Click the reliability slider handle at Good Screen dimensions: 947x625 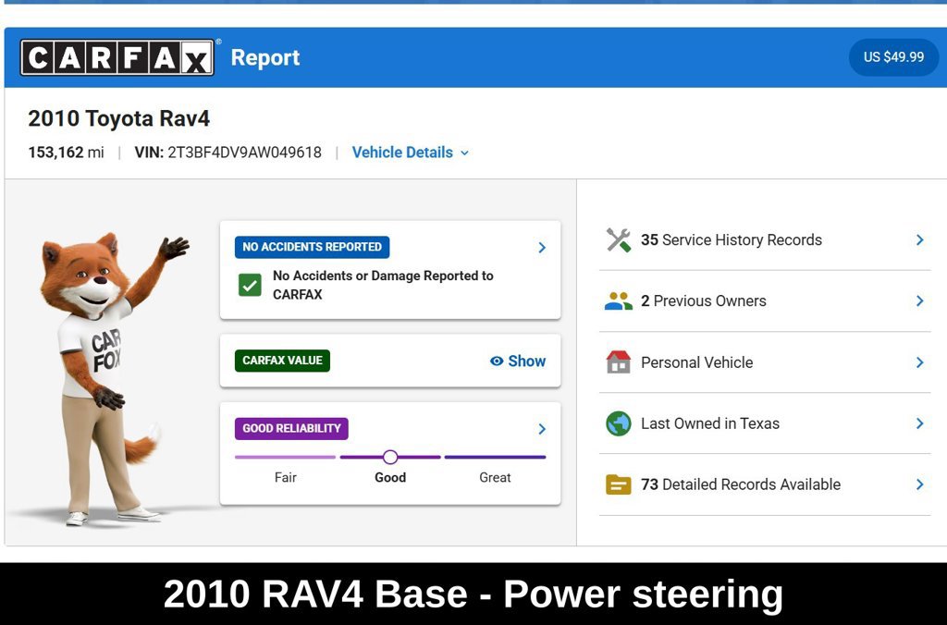coord(390,457)
